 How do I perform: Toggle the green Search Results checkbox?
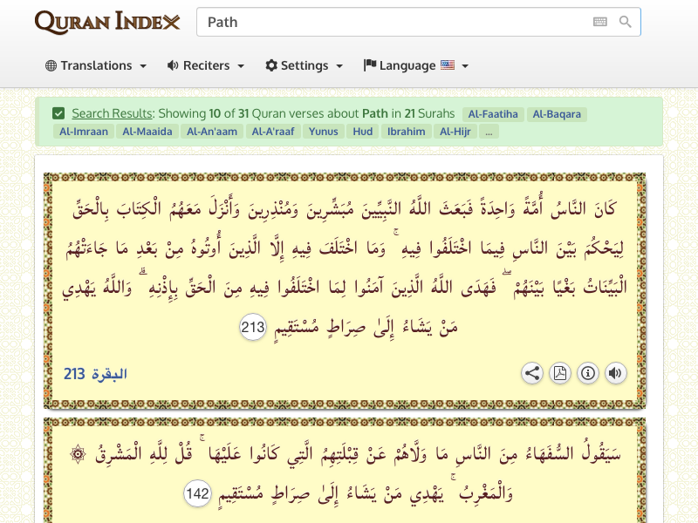(58, 113)
